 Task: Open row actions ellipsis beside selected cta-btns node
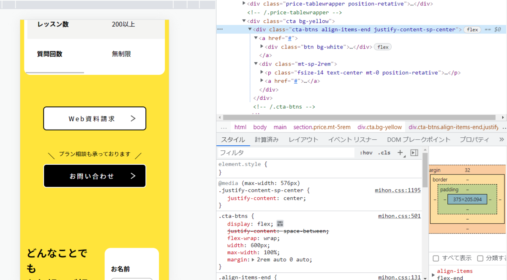point(220,30)
